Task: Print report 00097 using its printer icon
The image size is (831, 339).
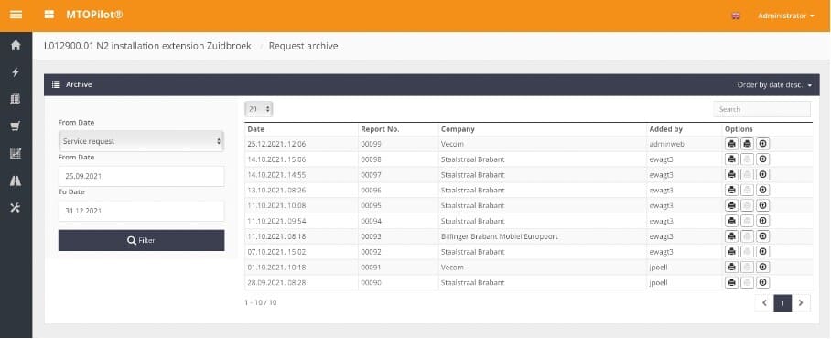Action: click(x=732, y=175)
